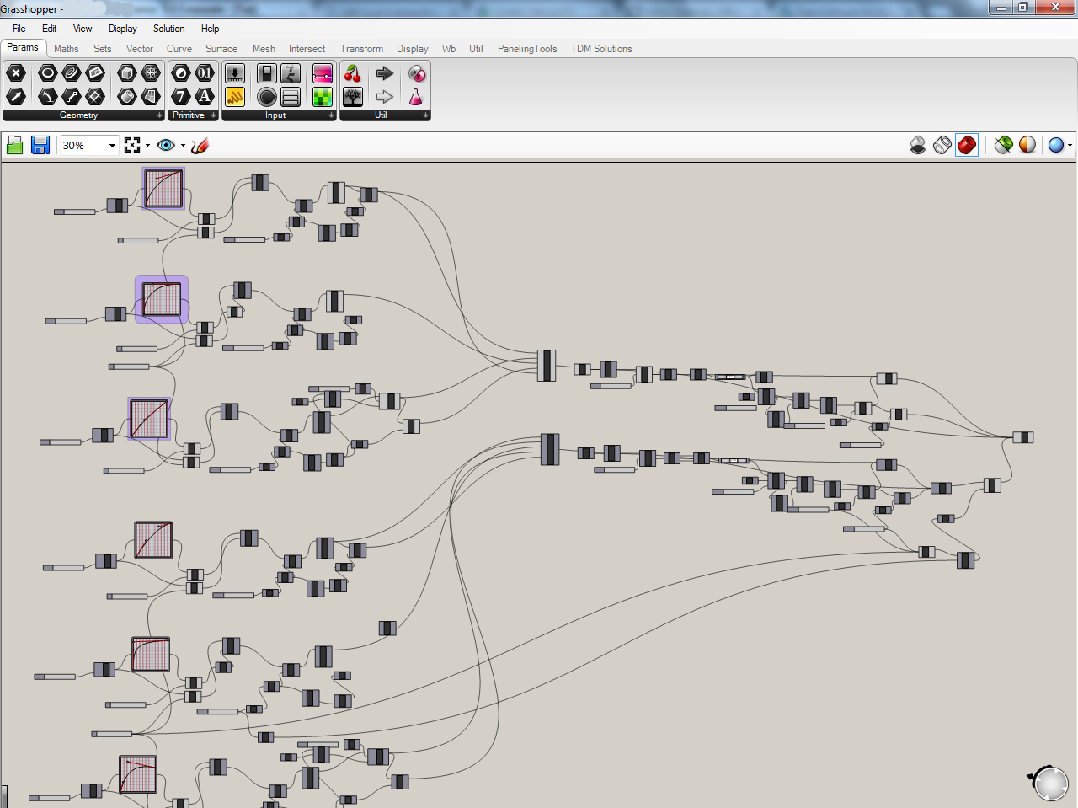Image resolution: width=1078 pixels, height=808 pixels.
Task: Toggle shaded preview mode red cylinder
Action: [x=967, y=145]
